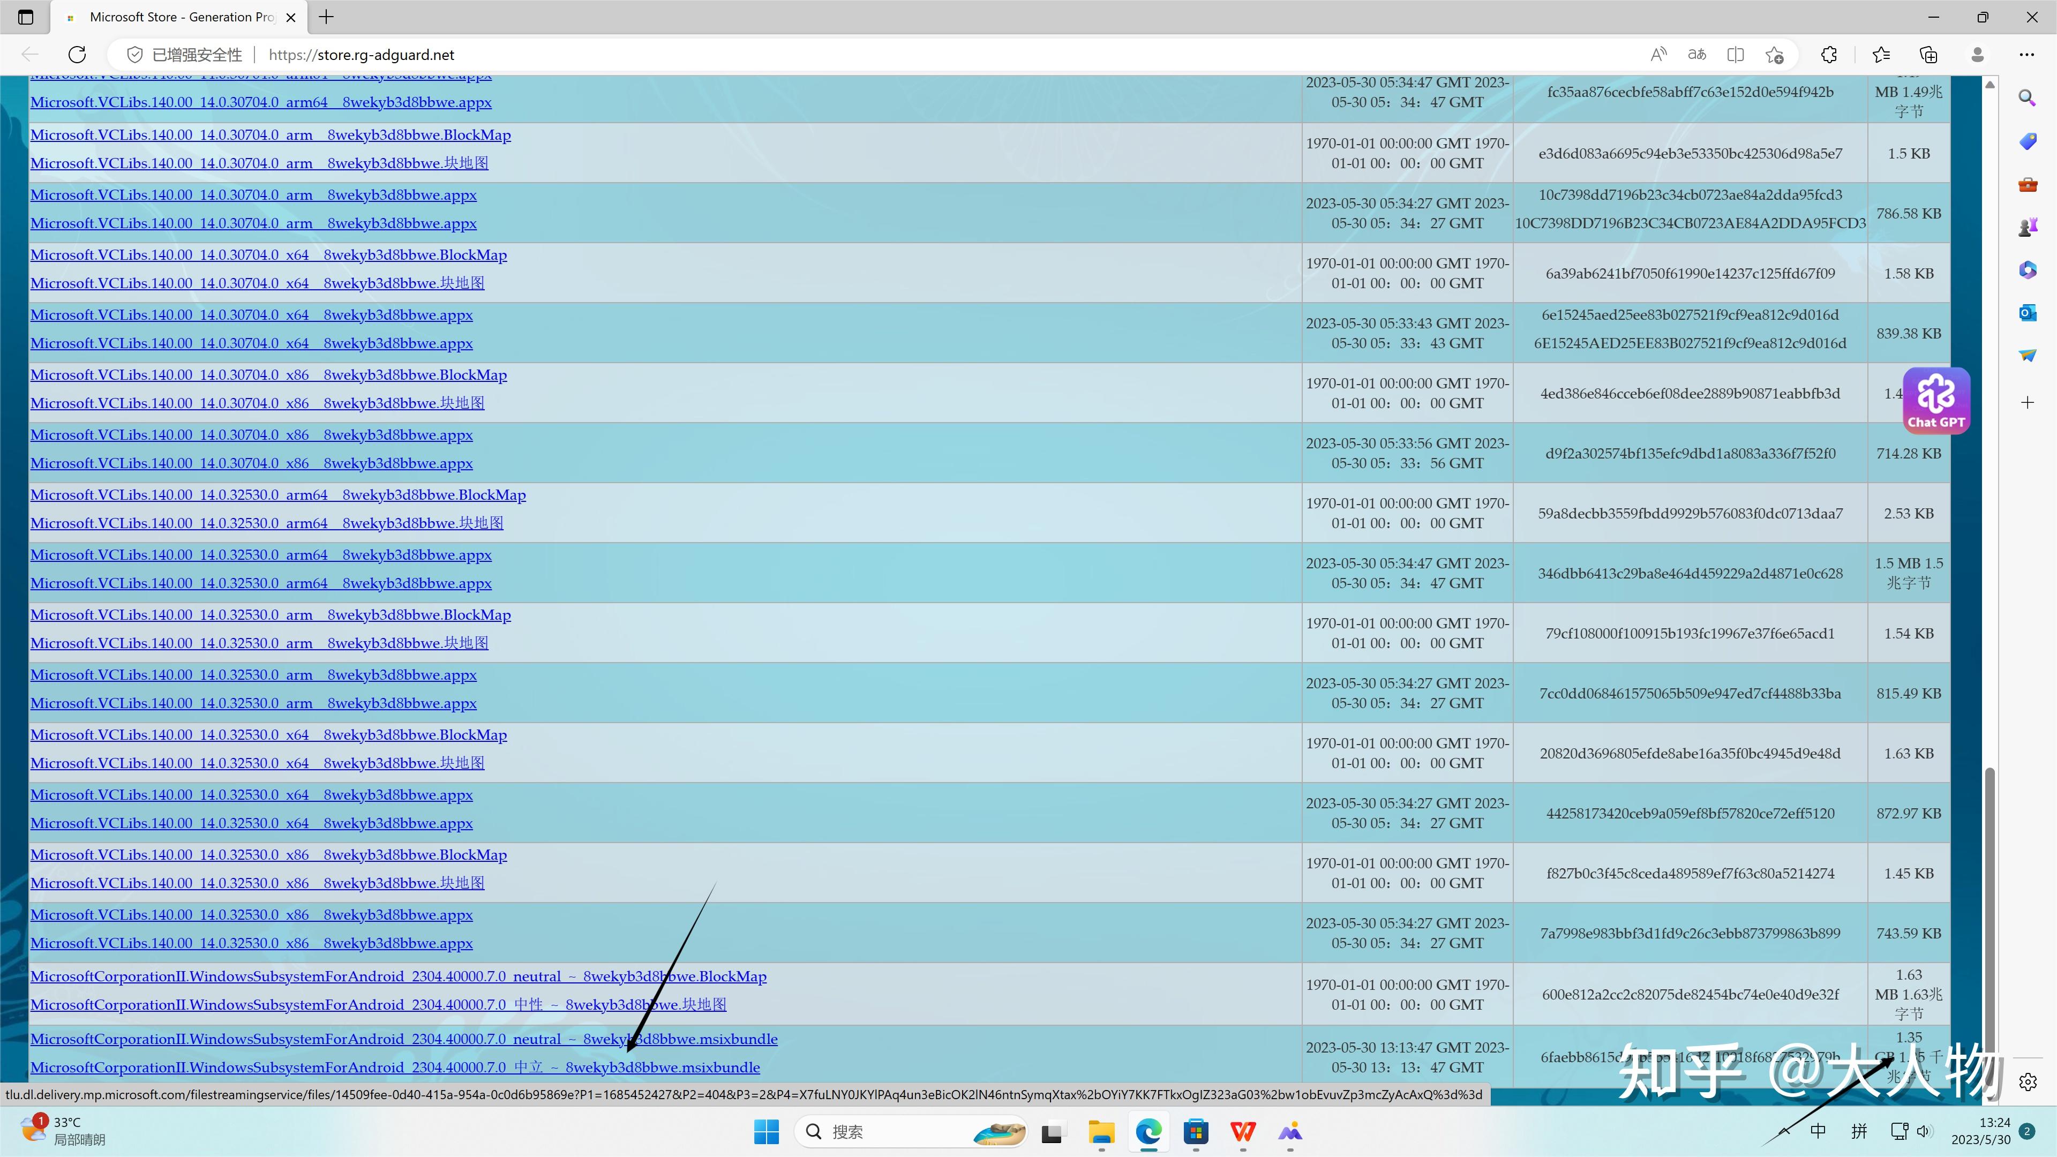Image resolution: width=2057 pixels, height=1157 pixels.
Task: Toggle the 拼 input mode indicator
Action: click(x=1860, y=1131)
